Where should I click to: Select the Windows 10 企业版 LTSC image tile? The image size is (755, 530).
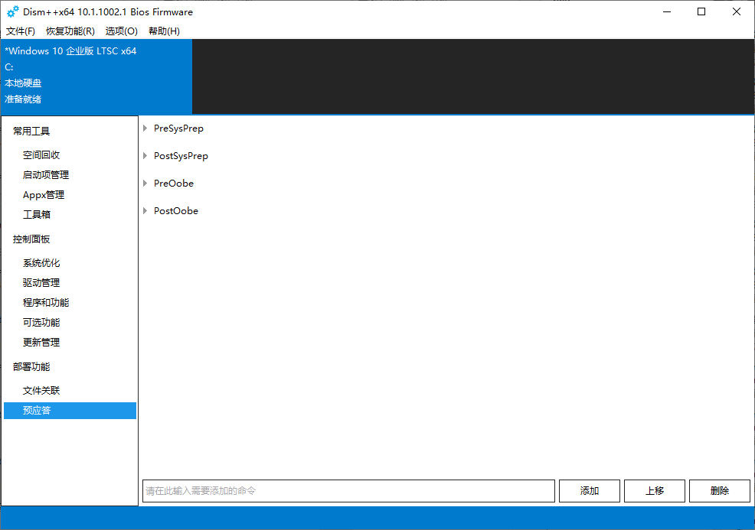tap(96, 75)
